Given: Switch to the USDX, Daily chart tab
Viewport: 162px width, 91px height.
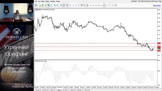Looking at the screenshot, I should (x=87, y=90).
